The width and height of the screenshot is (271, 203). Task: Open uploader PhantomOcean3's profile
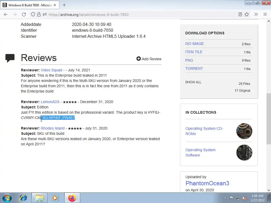point(207,183)
